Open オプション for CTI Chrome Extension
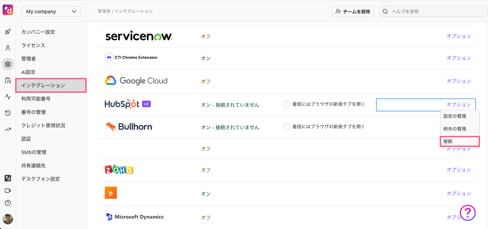The width and height of the screenshot is (488, 229). (459, 58)
